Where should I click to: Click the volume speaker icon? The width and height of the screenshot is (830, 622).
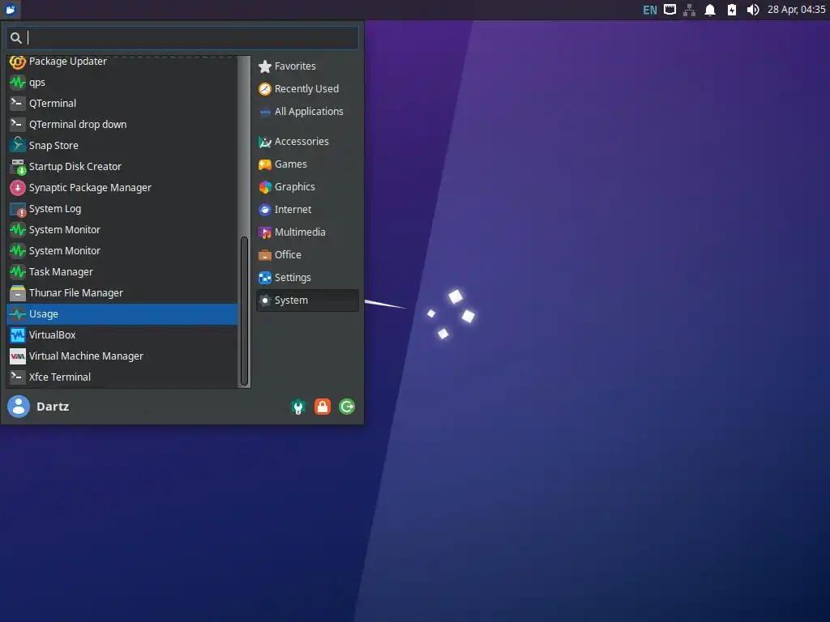tap(753, 10)
